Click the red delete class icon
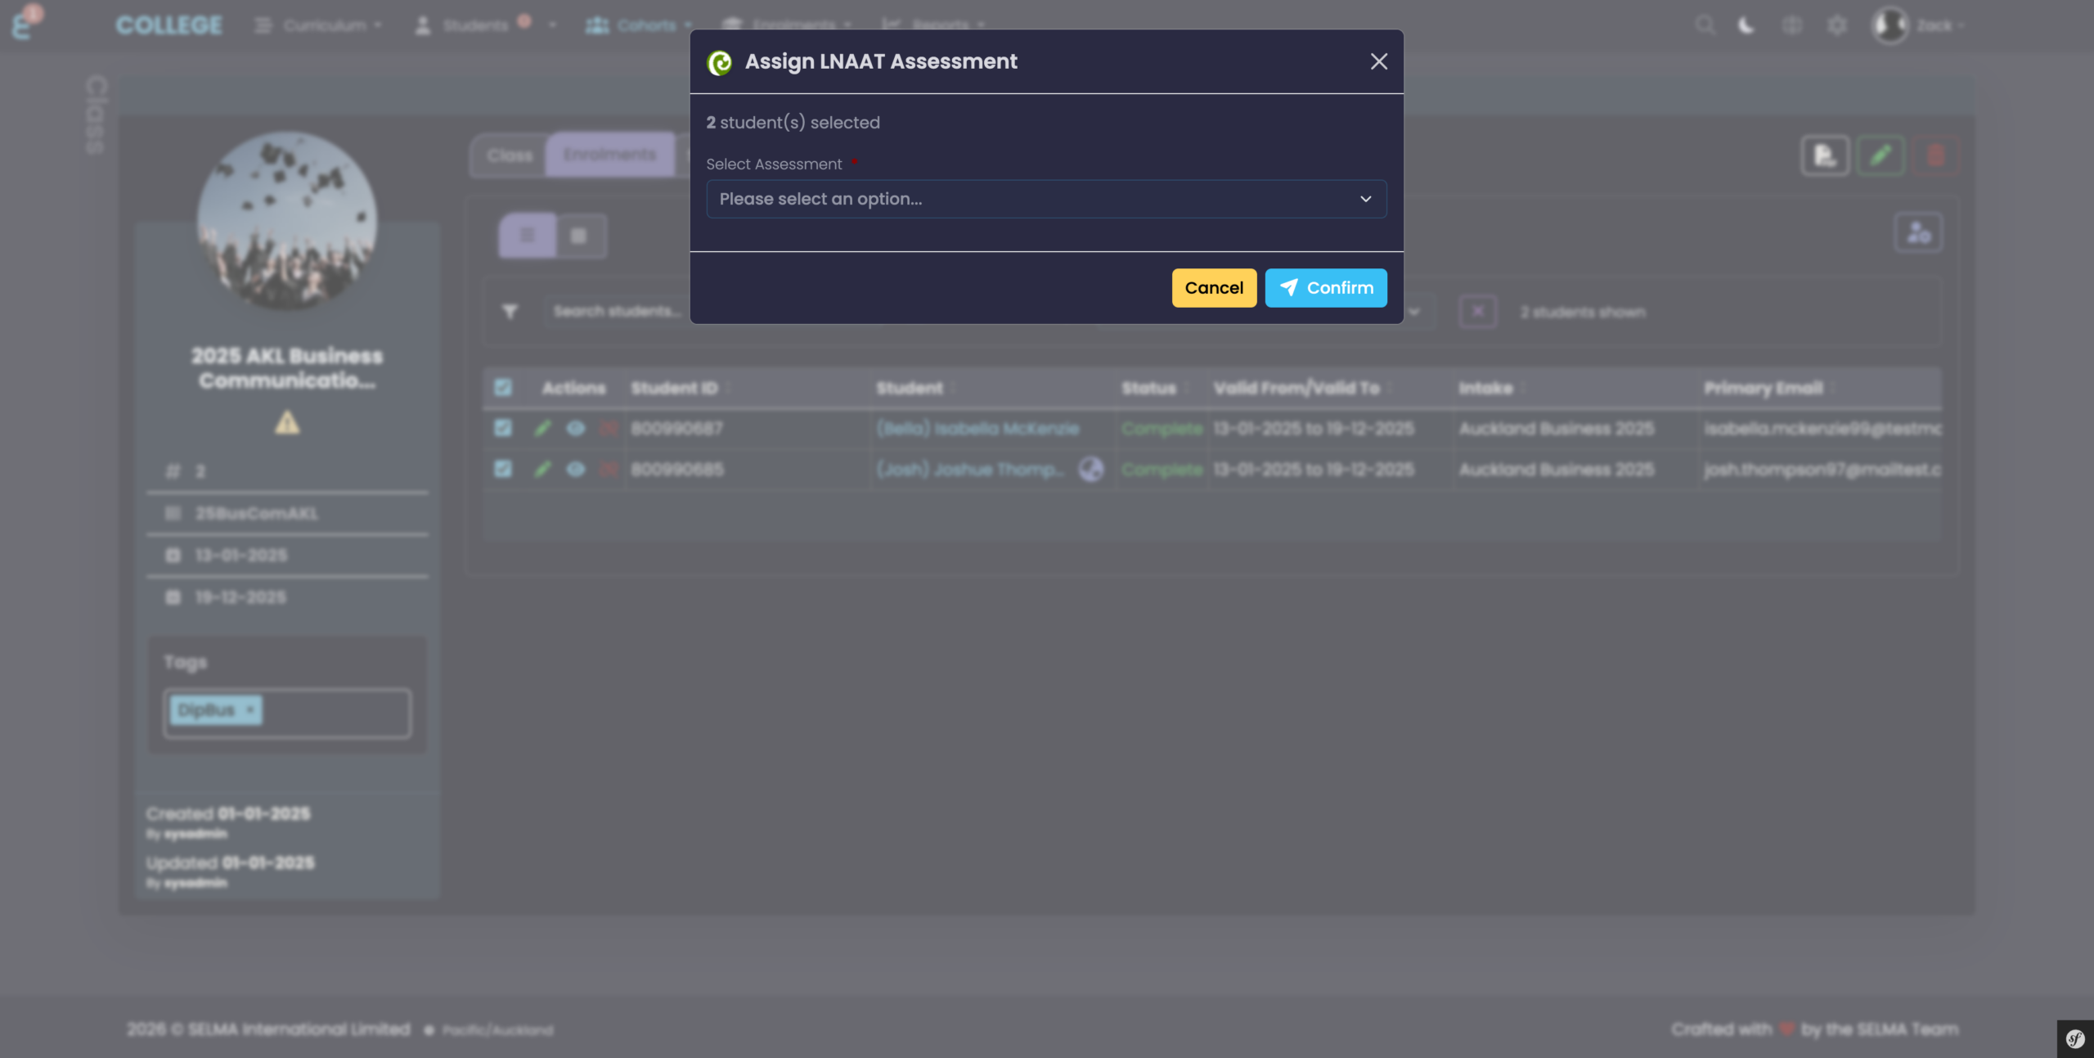Viewport: 2094px width, 1058px height. coord(1937,155)
